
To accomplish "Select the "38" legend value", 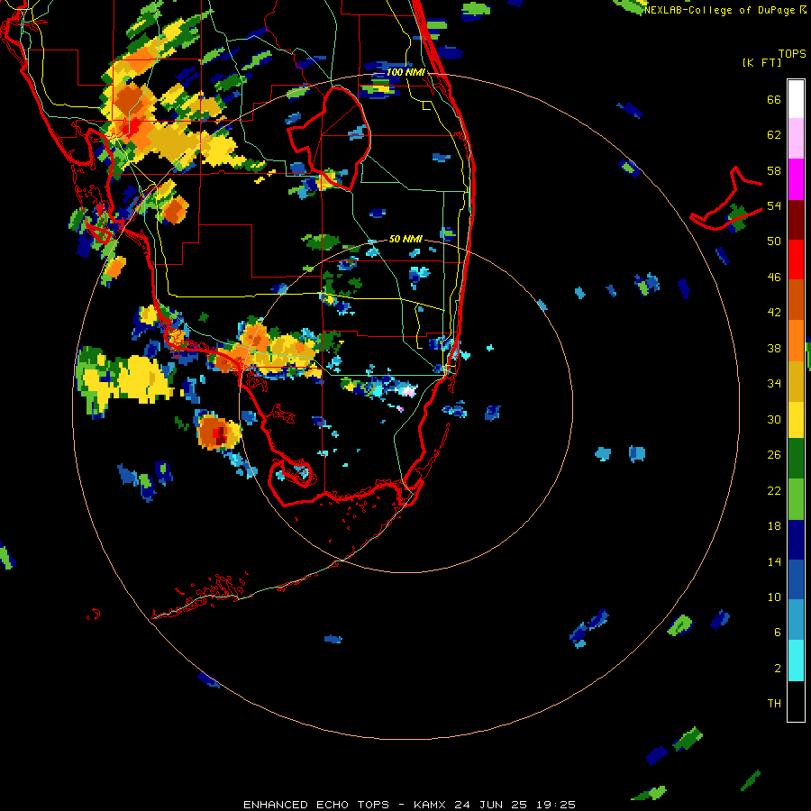I will (774, 348).
